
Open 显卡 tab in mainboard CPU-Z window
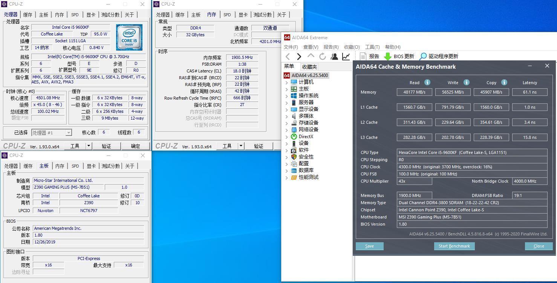pyautogui.click(x=91, y=166)
